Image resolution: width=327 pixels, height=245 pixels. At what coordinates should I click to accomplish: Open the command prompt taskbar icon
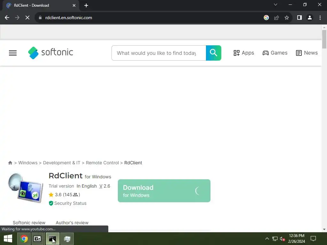[x=52, y=239]
